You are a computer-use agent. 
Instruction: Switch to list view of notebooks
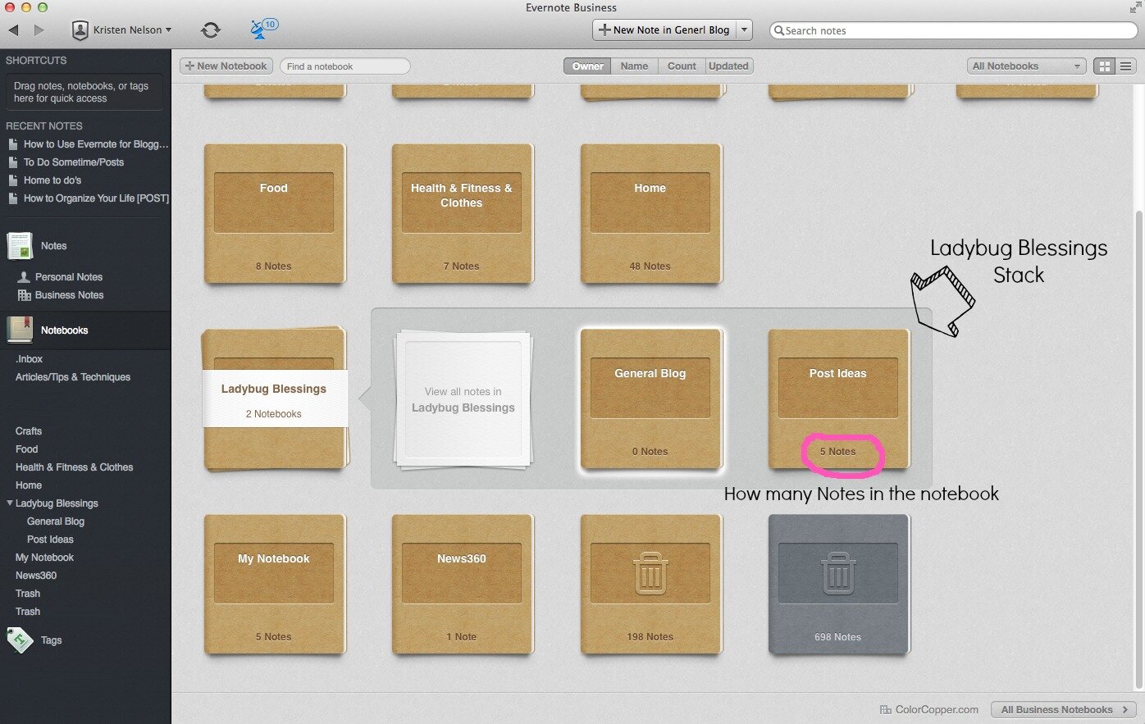pyautogui.click(x=1126, y=66)
